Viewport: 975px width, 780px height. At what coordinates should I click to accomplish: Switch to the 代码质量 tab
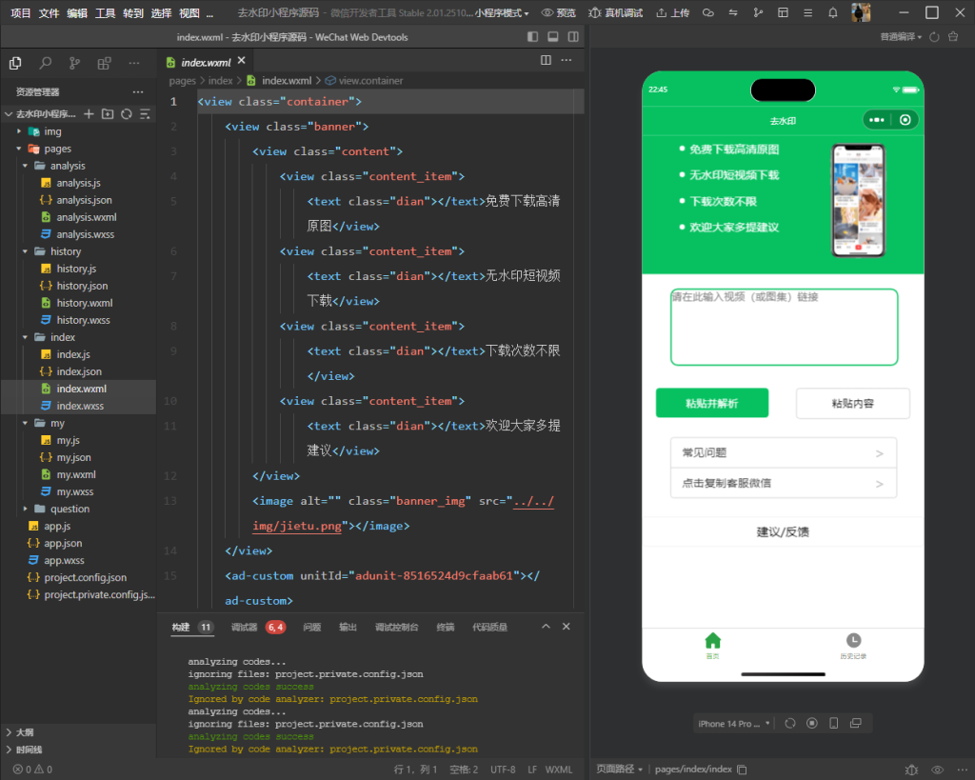pyautogui.click(x=489, y=627)
